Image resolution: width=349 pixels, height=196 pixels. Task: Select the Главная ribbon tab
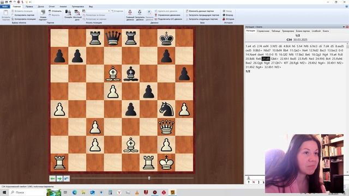[x=16, y=7]
